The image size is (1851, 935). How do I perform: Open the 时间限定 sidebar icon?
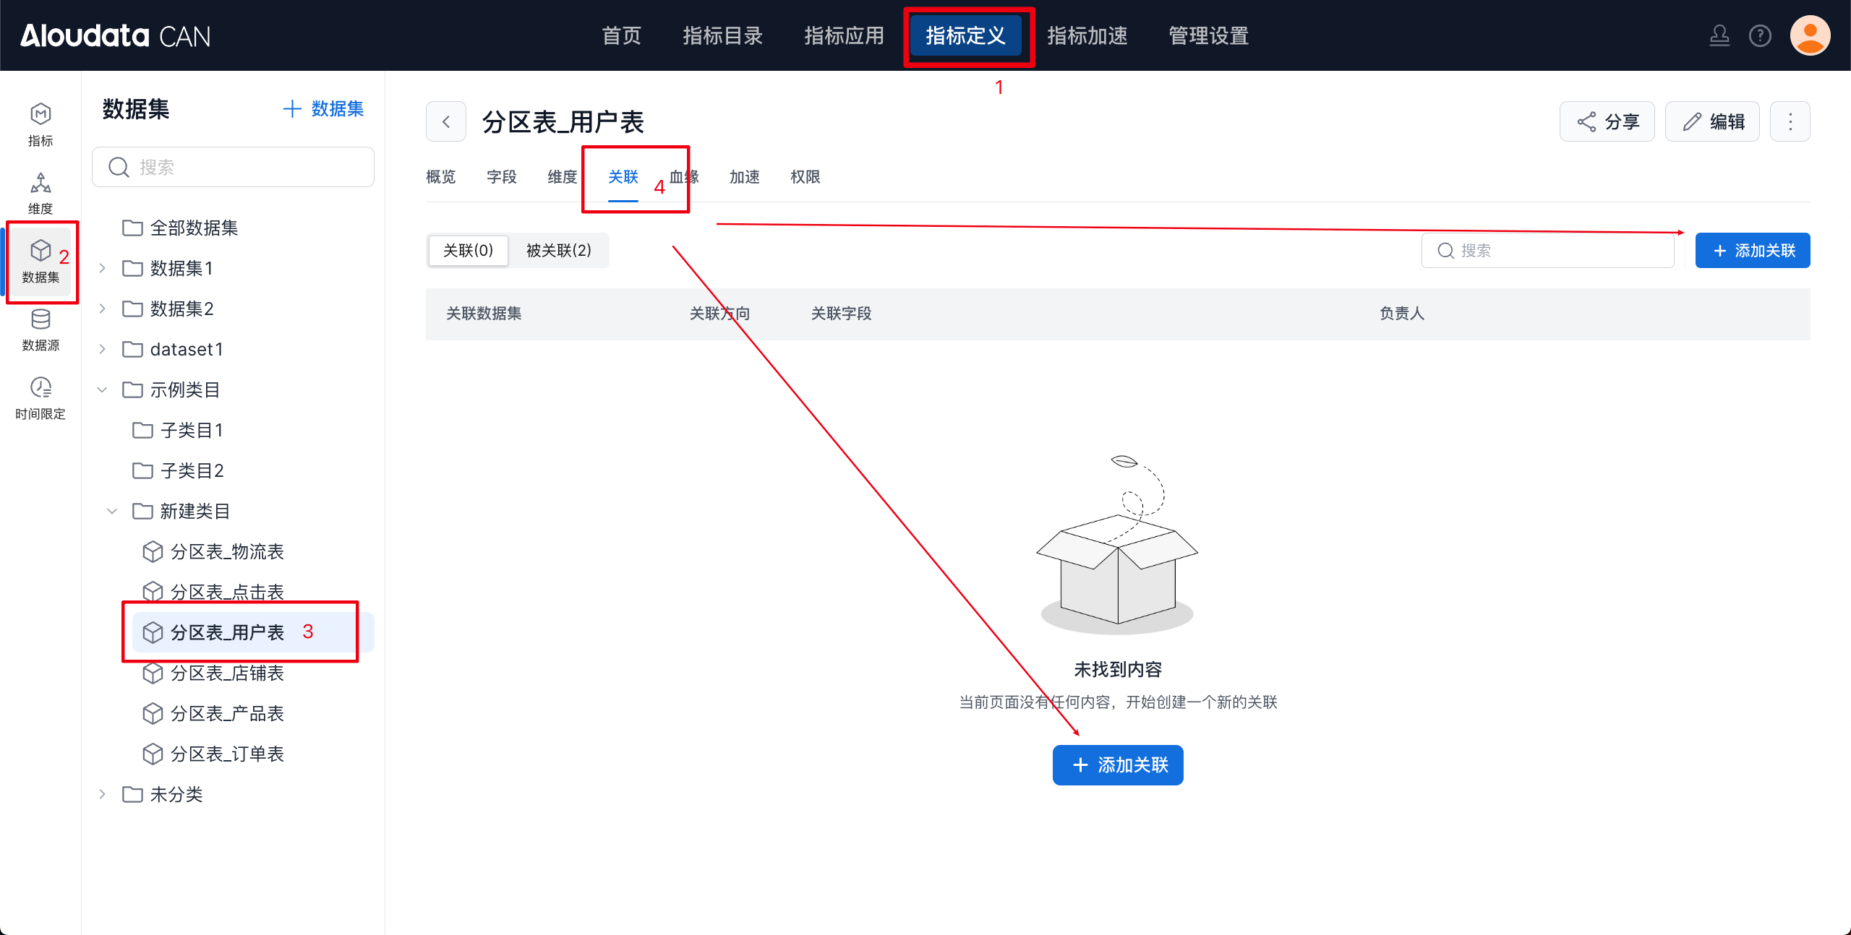pyautogui.click(x=40, y=397)
